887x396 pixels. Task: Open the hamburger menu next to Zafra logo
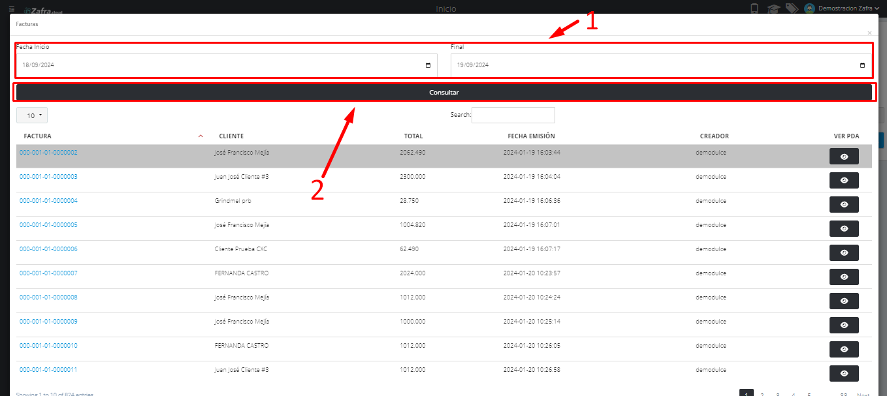coord(12,8)
